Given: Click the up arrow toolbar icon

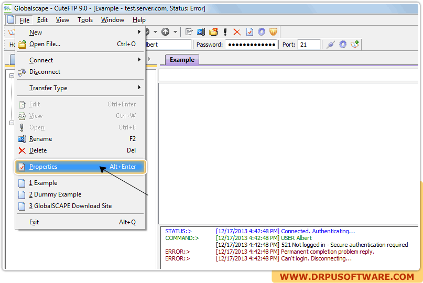Looking at the screenshot, I should (166, 32).
